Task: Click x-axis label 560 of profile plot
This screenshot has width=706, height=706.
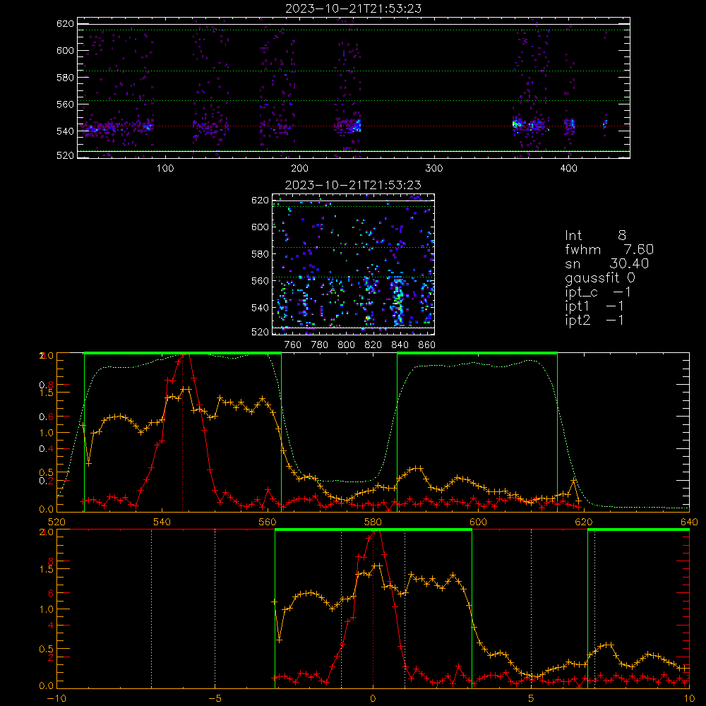Action: (268, 522)
